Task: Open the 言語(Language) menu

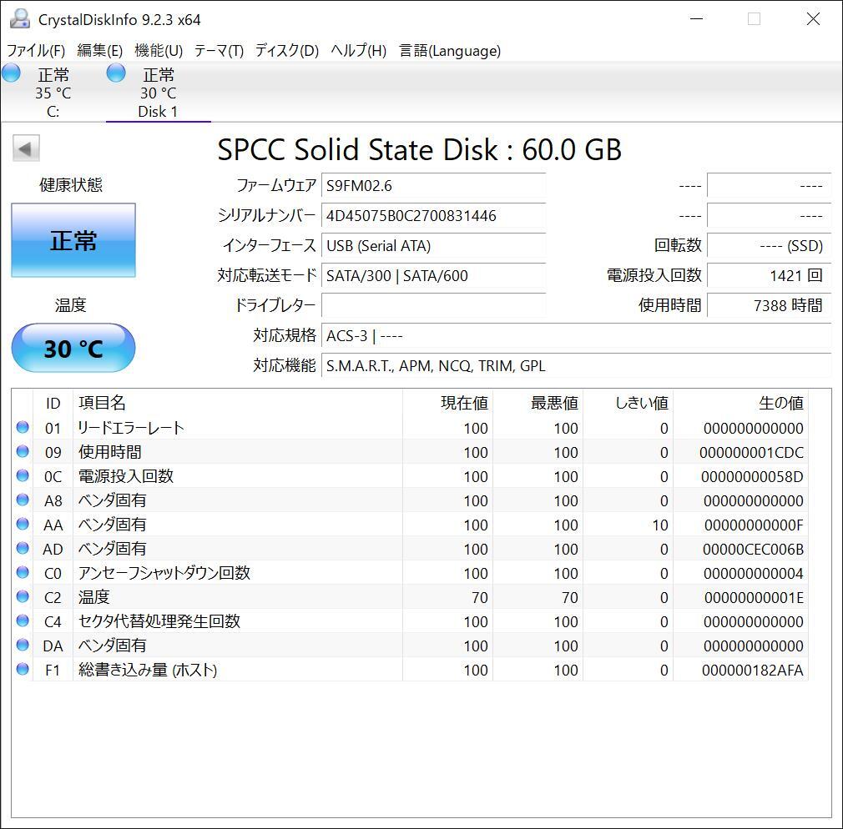Action: coord(449,51)
